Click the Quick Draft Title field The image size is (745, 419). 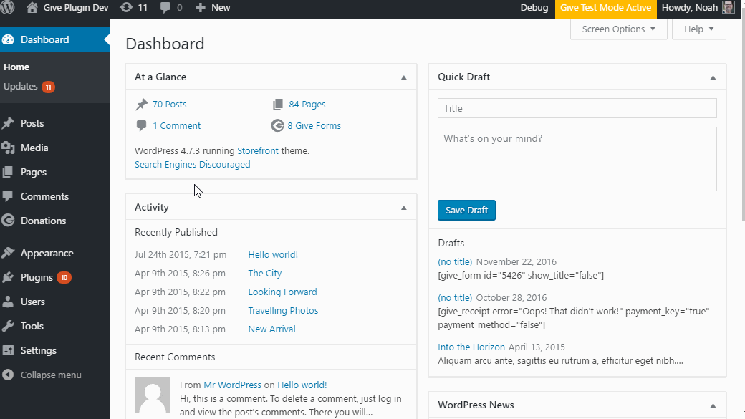577,108
